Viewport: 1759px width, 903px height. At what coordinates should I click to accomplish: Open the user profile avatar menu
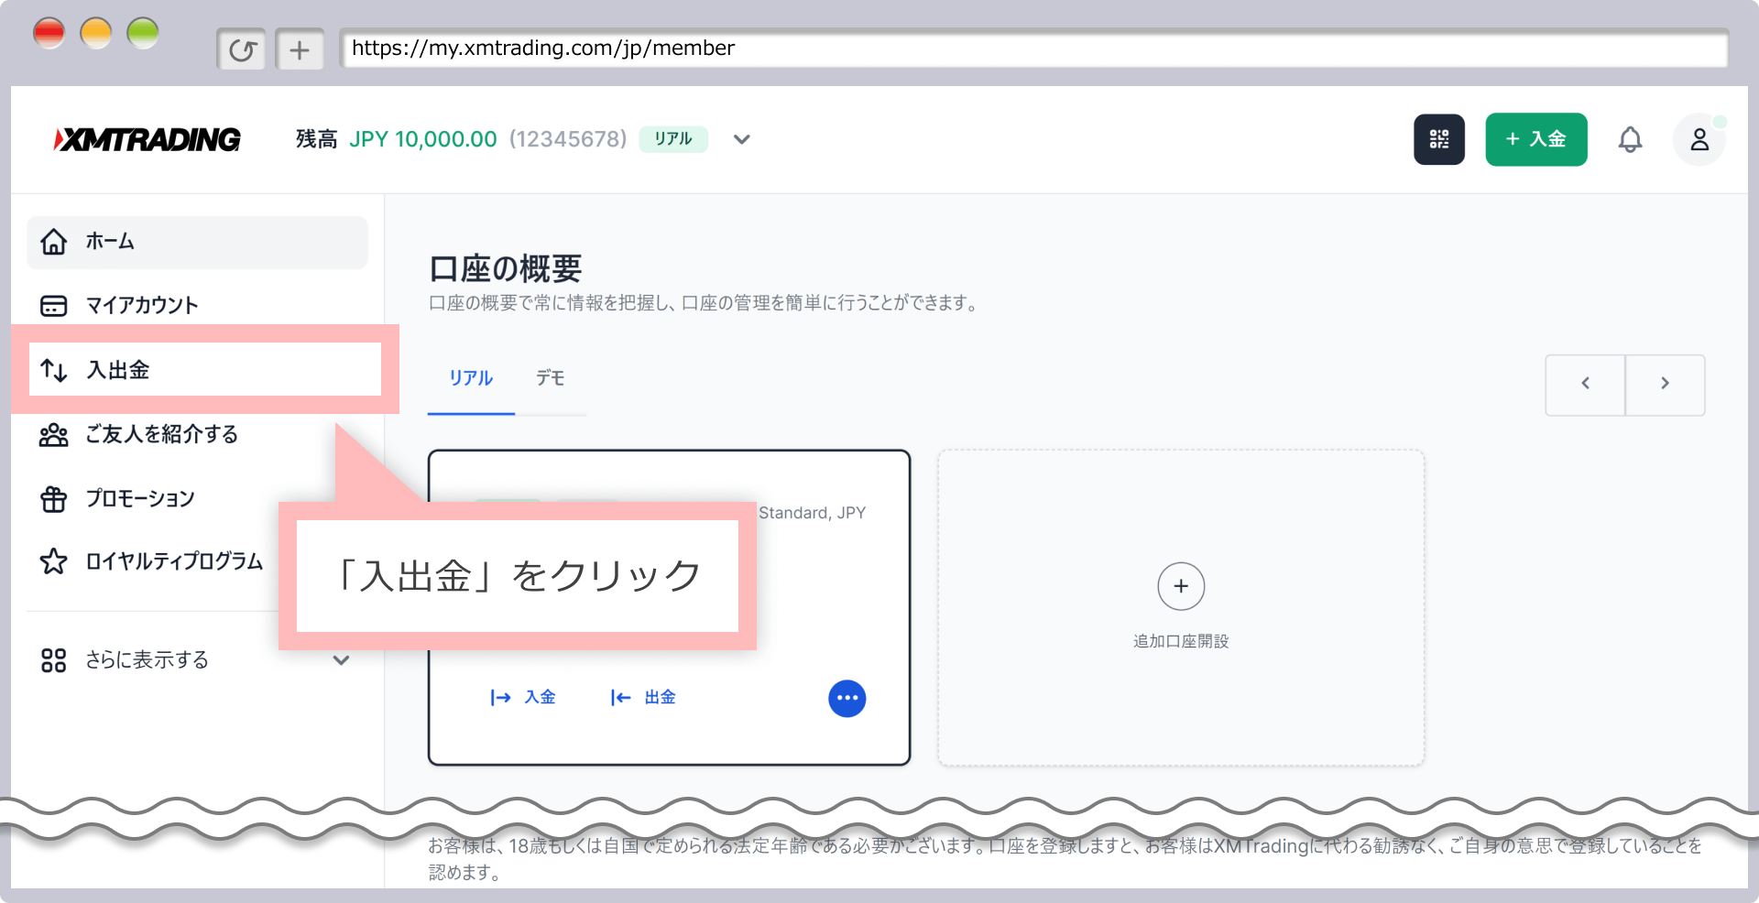coord(1699,139)
